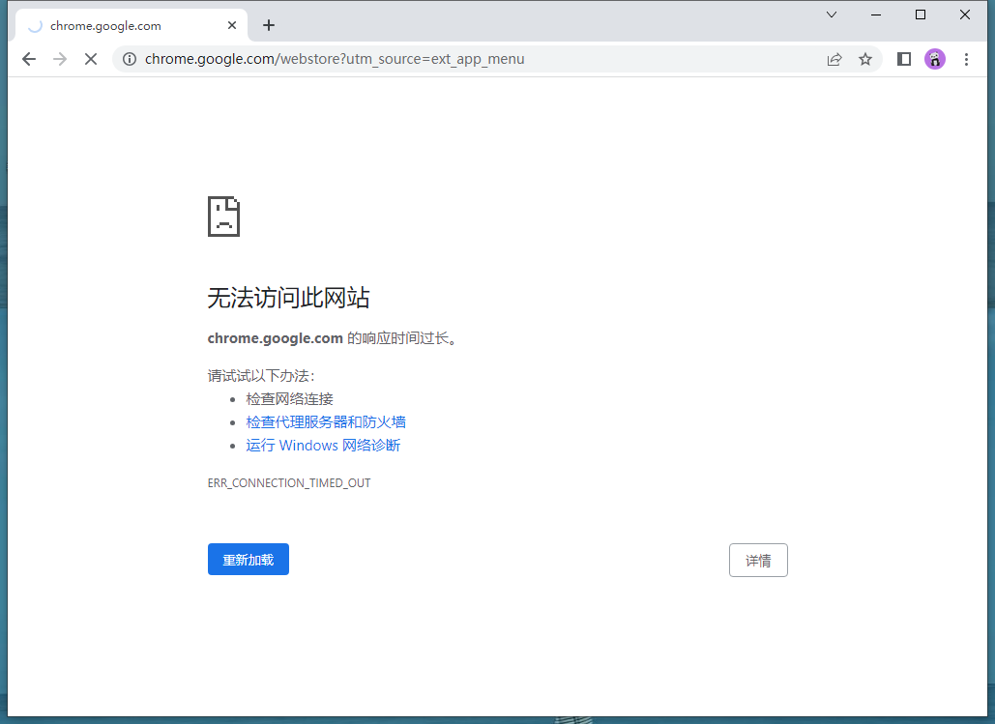Click the 无法访问此网站 heading
Viewport: 995px width, 724px height.
click(289, 297)
